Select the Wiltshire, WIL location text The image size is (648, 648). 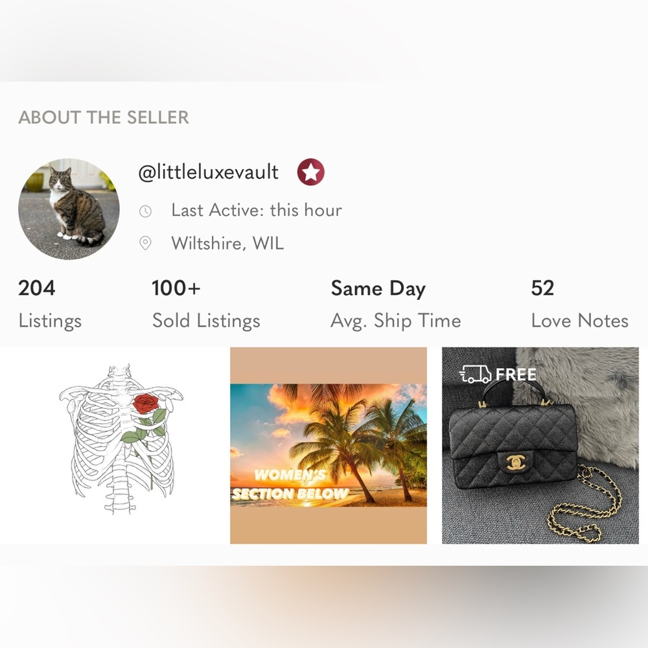click(227, 244)
